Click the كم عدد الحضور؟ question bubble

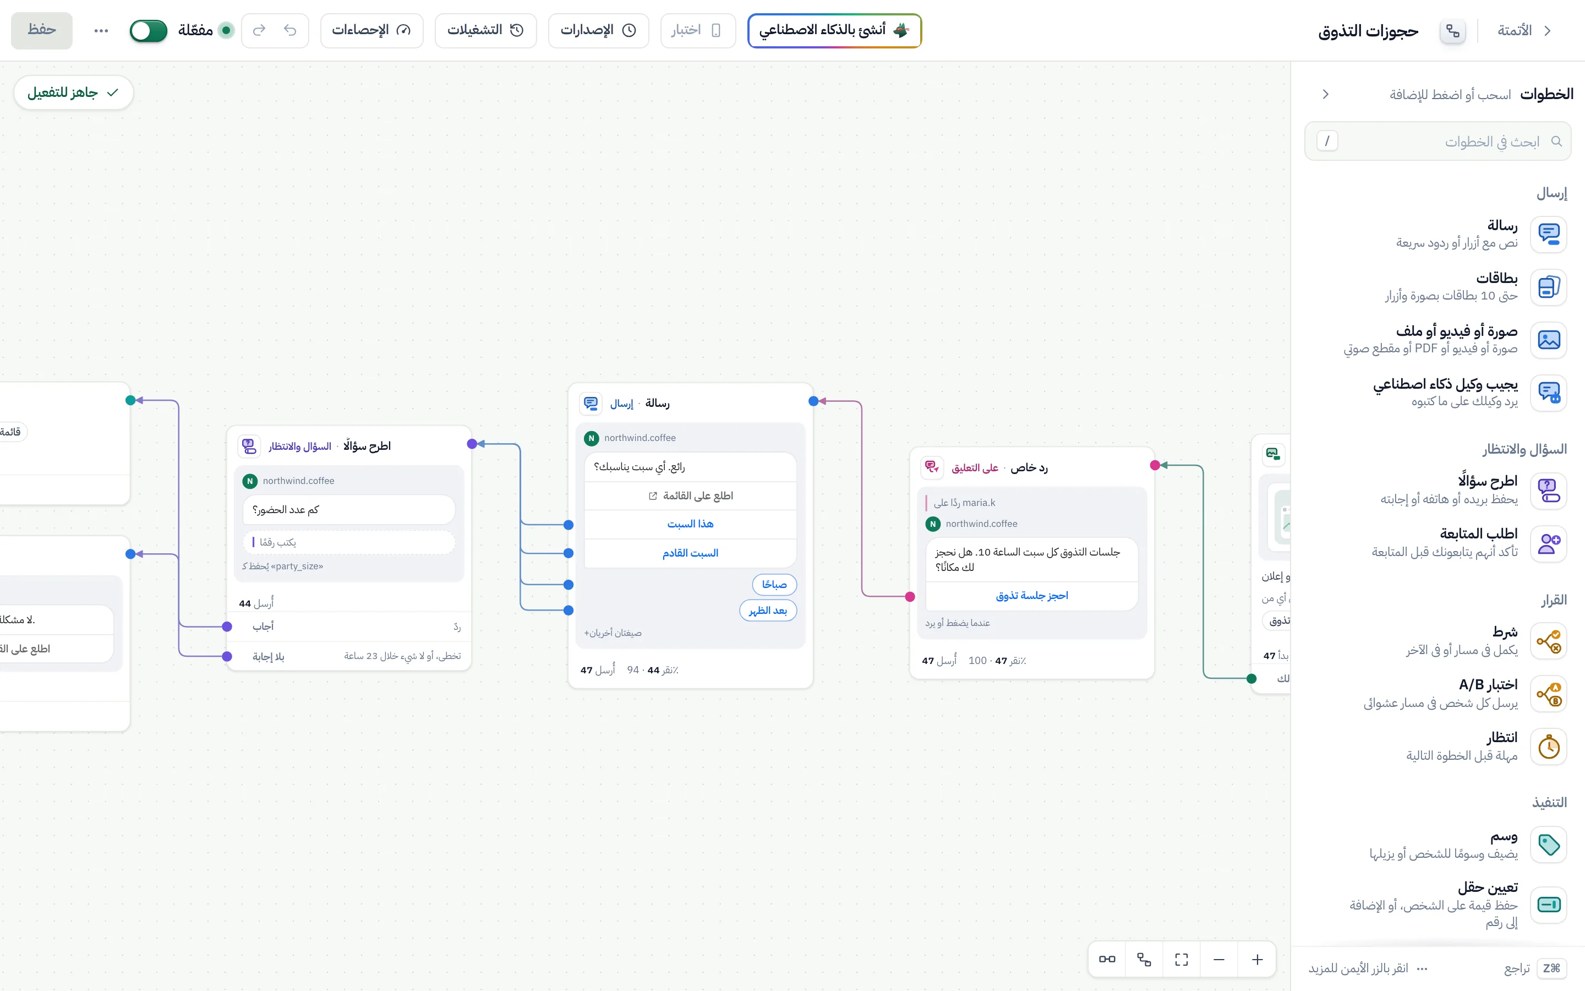[x=349, y=510]
